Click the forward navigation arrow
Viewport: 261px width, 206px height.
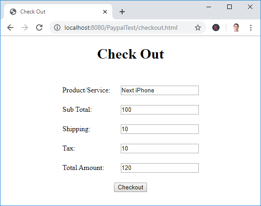(25, 27)
